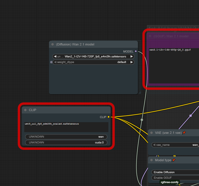199x186 pixels.
Task: Click the weight_dtype input connector dot
Action: click(x=51, y=62)
